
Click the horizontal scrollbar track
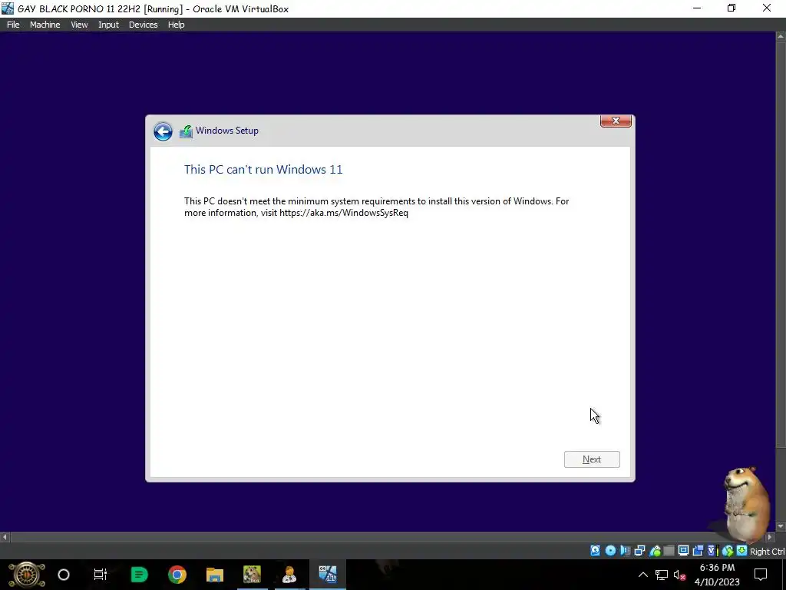[x=387, y=537]
